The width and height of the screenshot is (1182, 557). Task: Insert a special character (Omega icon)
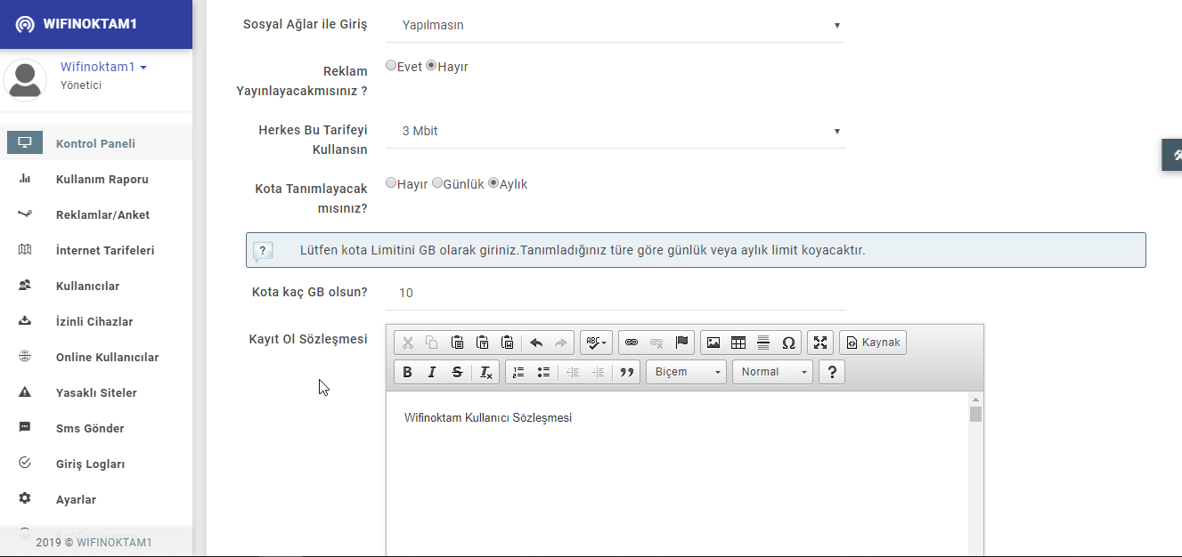788,343
